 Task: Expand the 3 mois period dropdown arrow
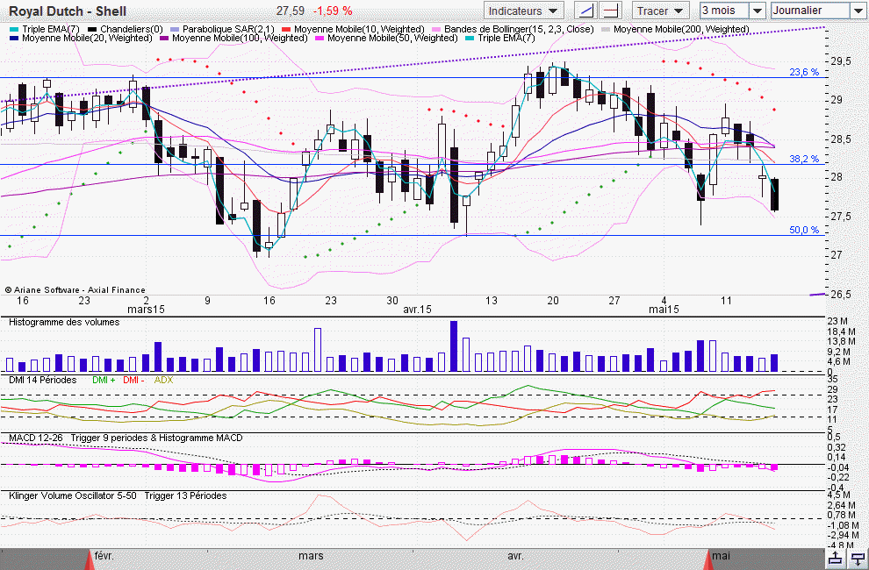[757, 11]
